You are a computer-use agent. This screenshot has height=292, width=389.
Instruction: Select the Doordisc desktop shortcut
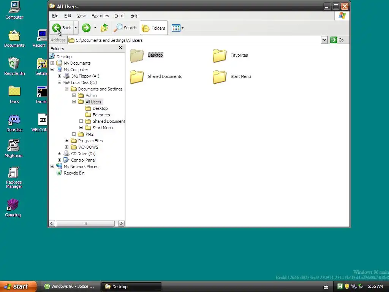click(14, 123)
